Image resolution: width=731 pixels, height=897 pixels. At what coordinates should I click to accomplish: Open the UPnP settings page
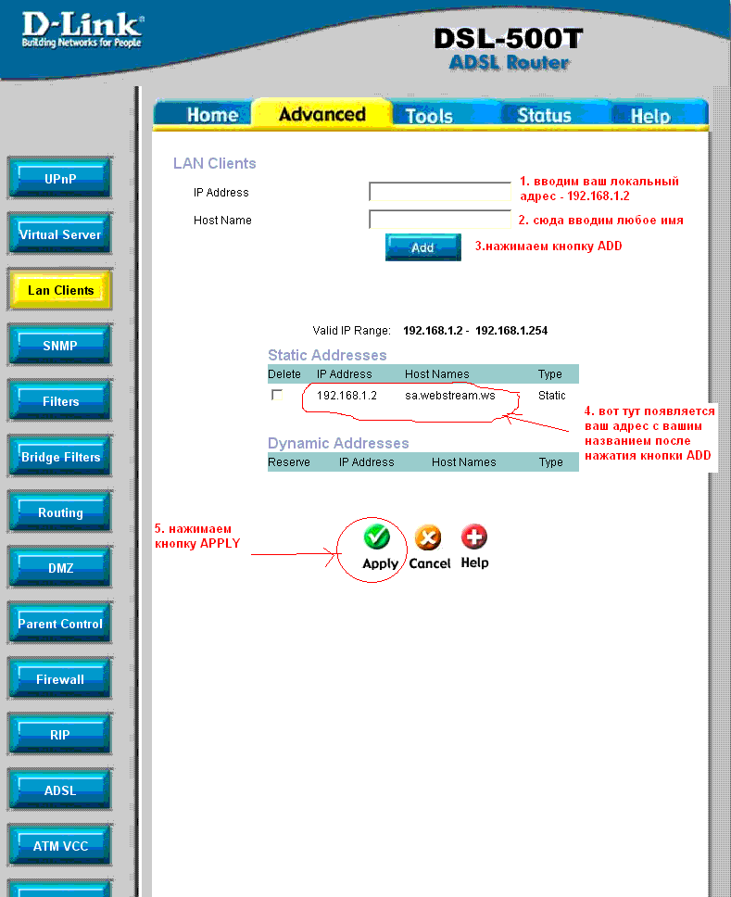click(x=60, y=178)
